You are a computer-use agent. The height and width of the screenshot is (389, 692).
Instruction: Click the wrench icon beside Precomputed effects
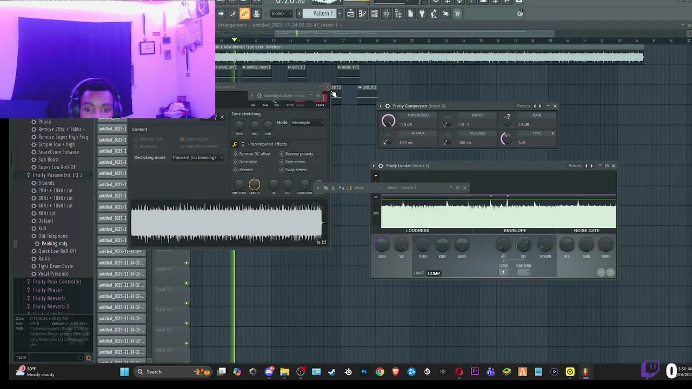tap(235, 144)
